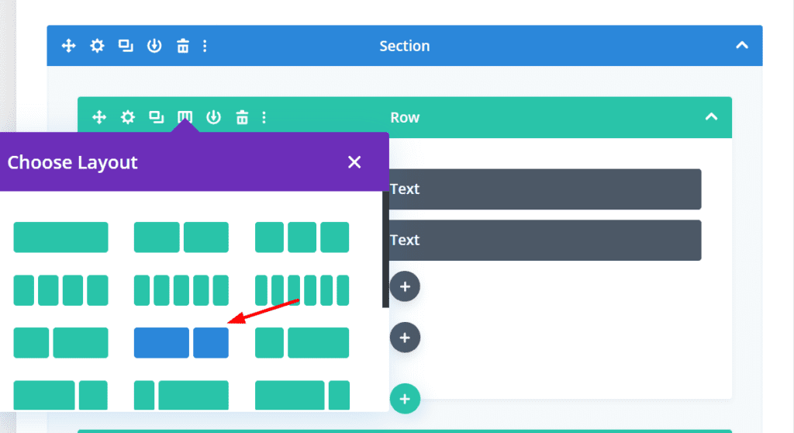Duplicate the Row
This screenshot has width=794, height=433.
(157, 118)
